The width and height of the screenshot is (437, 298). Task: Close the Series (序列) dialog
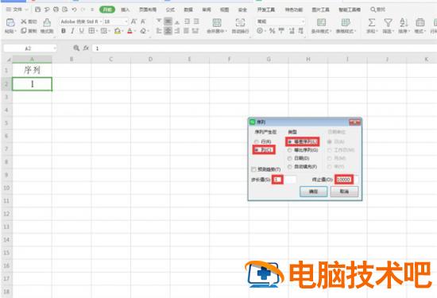tap(355, 122)
